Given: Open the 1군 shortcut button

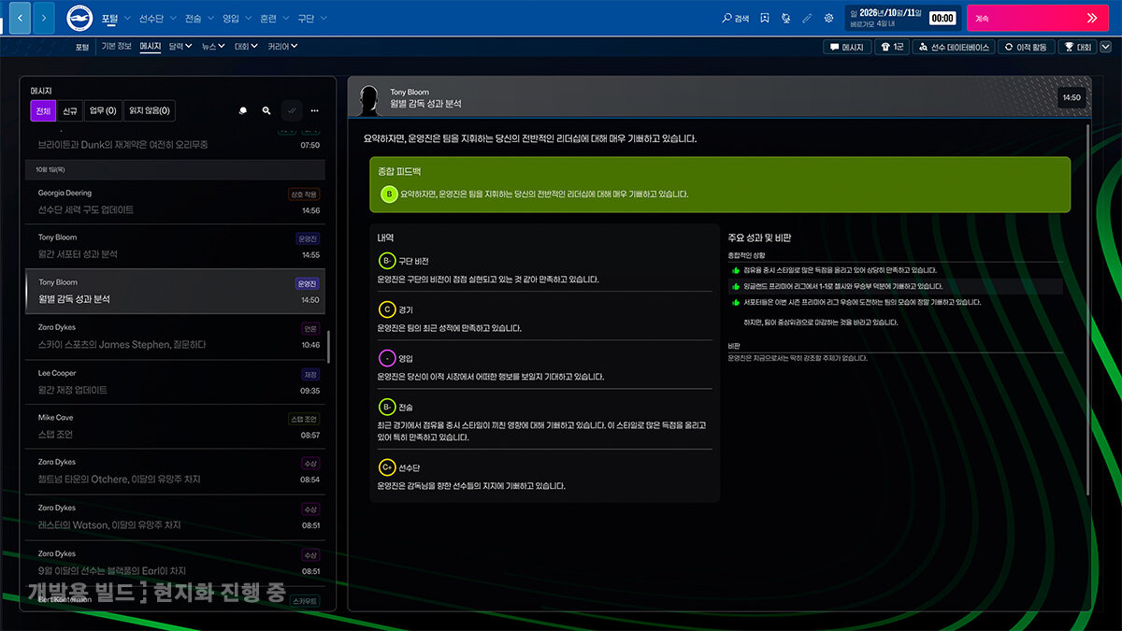Looking at the screenshot, I should (x=892, y=47).
